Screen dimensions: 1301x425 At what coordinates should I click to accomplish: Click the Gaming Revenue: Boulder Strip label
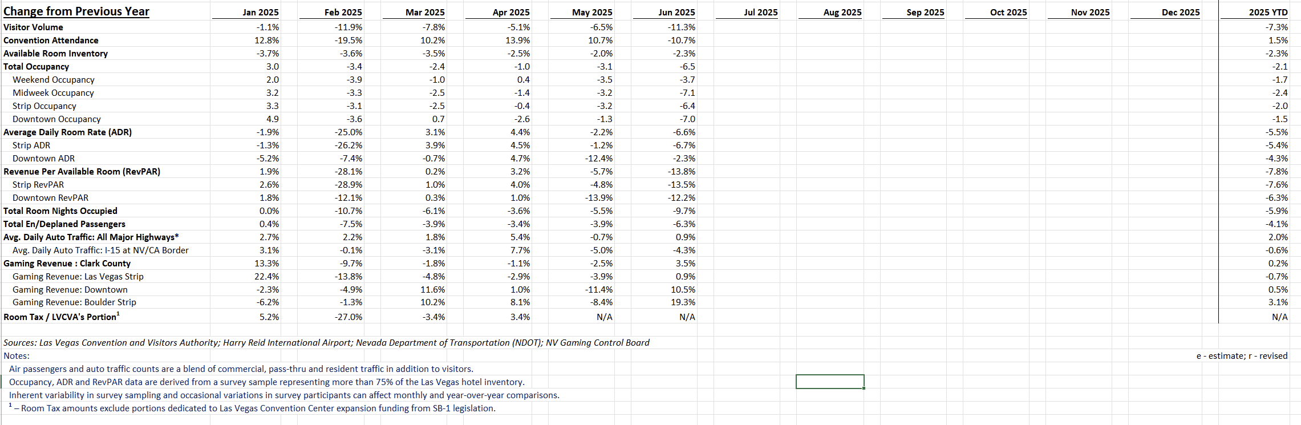tap(74, 302)
